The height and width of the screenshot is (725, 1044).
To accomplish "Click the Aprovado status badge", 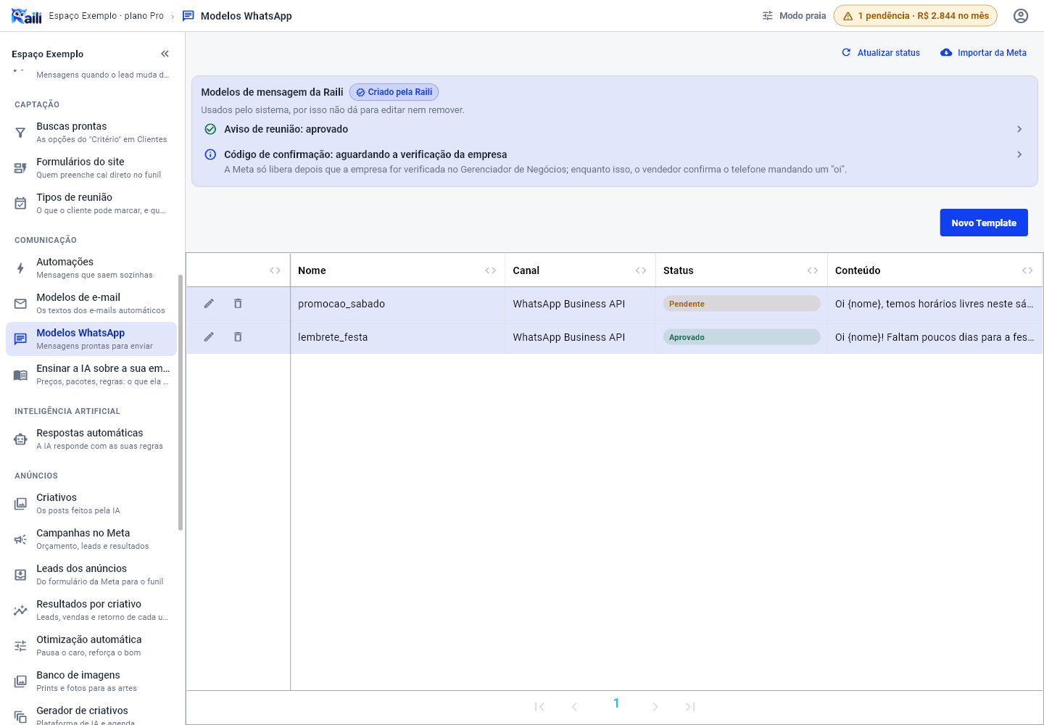I will 741,337.
